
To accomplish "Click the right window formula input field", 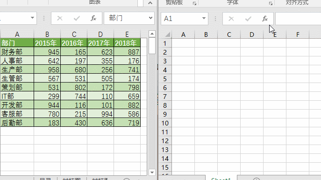I will coord(298,19).
